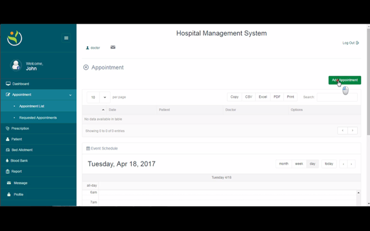Open the Report section
Viewport: 370px width, 231px height.
click(16, 172)
